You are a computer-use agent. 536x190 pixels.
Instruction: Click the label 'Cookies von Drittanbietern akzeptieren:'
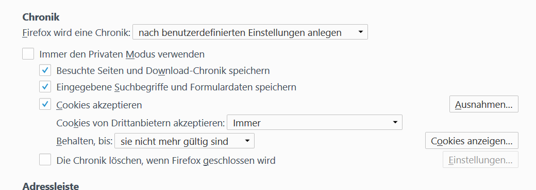[x=141, y=123]
